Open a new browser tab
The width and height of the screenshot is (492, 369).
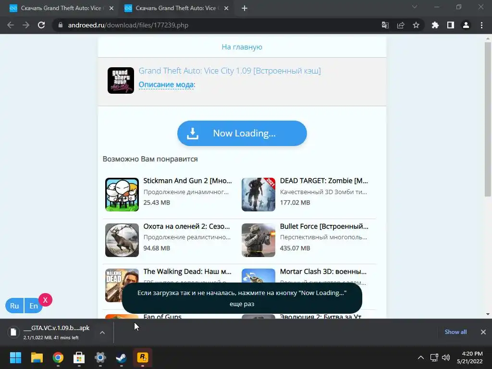(245, 9)
